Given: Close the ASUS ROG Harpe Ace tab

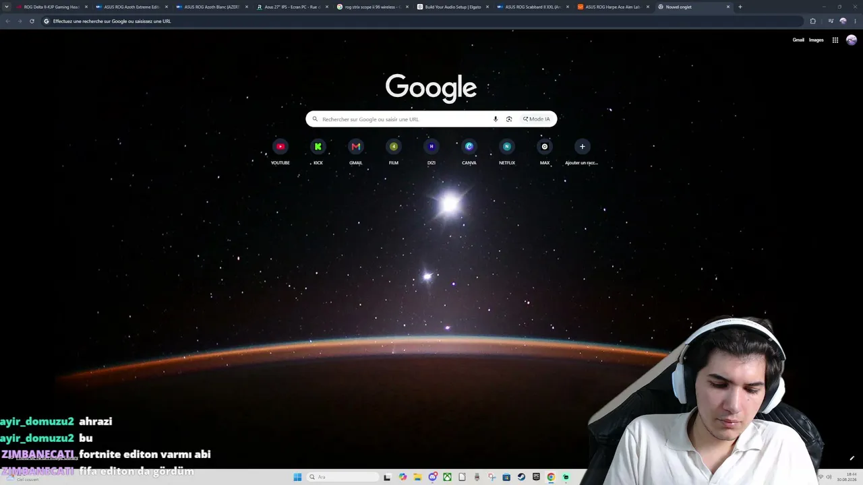Looking at the screenshot, I should pyautogui.click(x=648, y=7).
